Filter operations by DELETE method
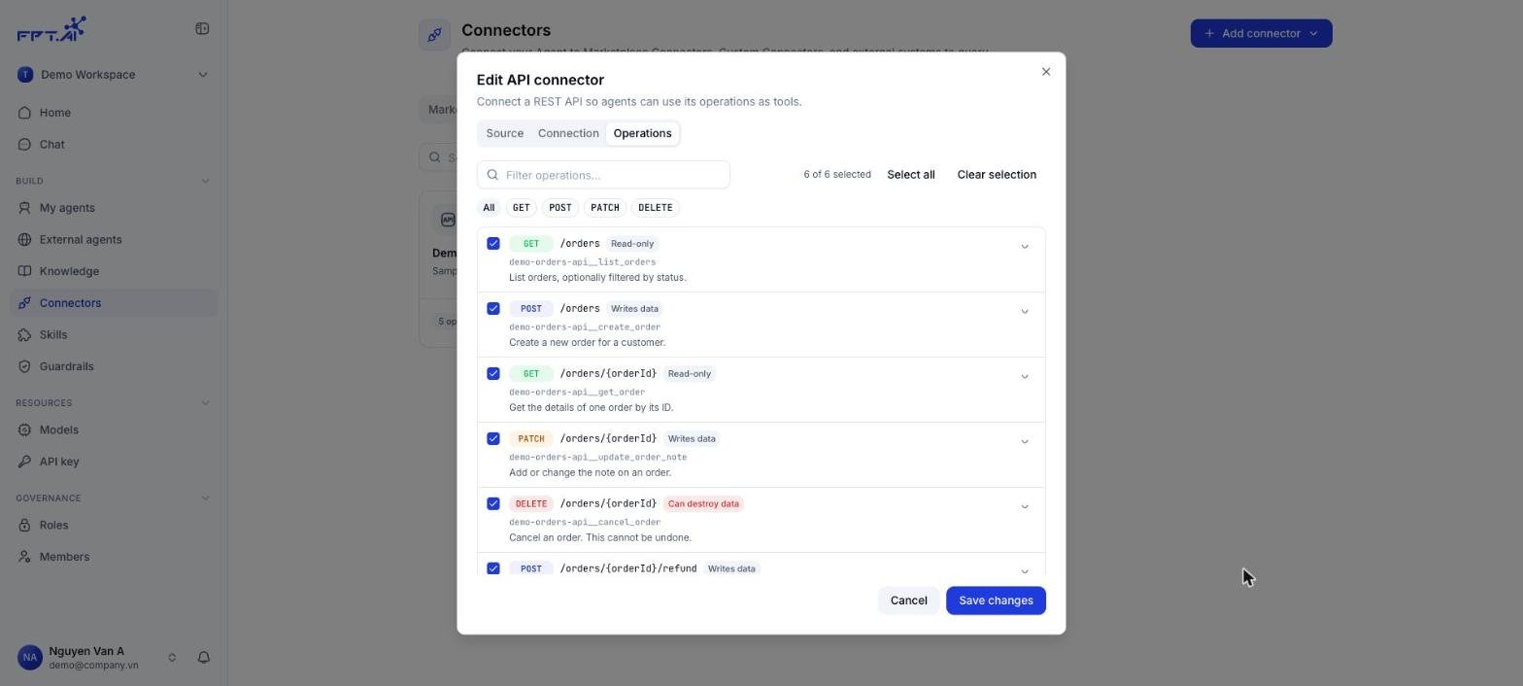This screenshot has height=686, width=1523. pos(656,208)
